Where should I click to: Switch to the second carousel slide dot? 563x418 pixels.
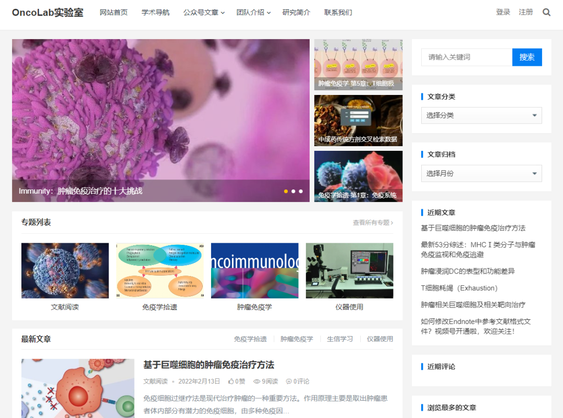pyautogui.click(x=293, y=192)
